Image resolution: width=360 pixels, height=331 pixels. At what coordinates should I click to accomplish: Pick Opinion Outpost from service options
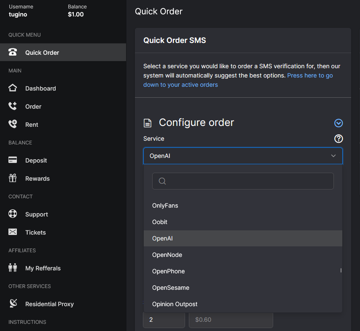point(175,304)
